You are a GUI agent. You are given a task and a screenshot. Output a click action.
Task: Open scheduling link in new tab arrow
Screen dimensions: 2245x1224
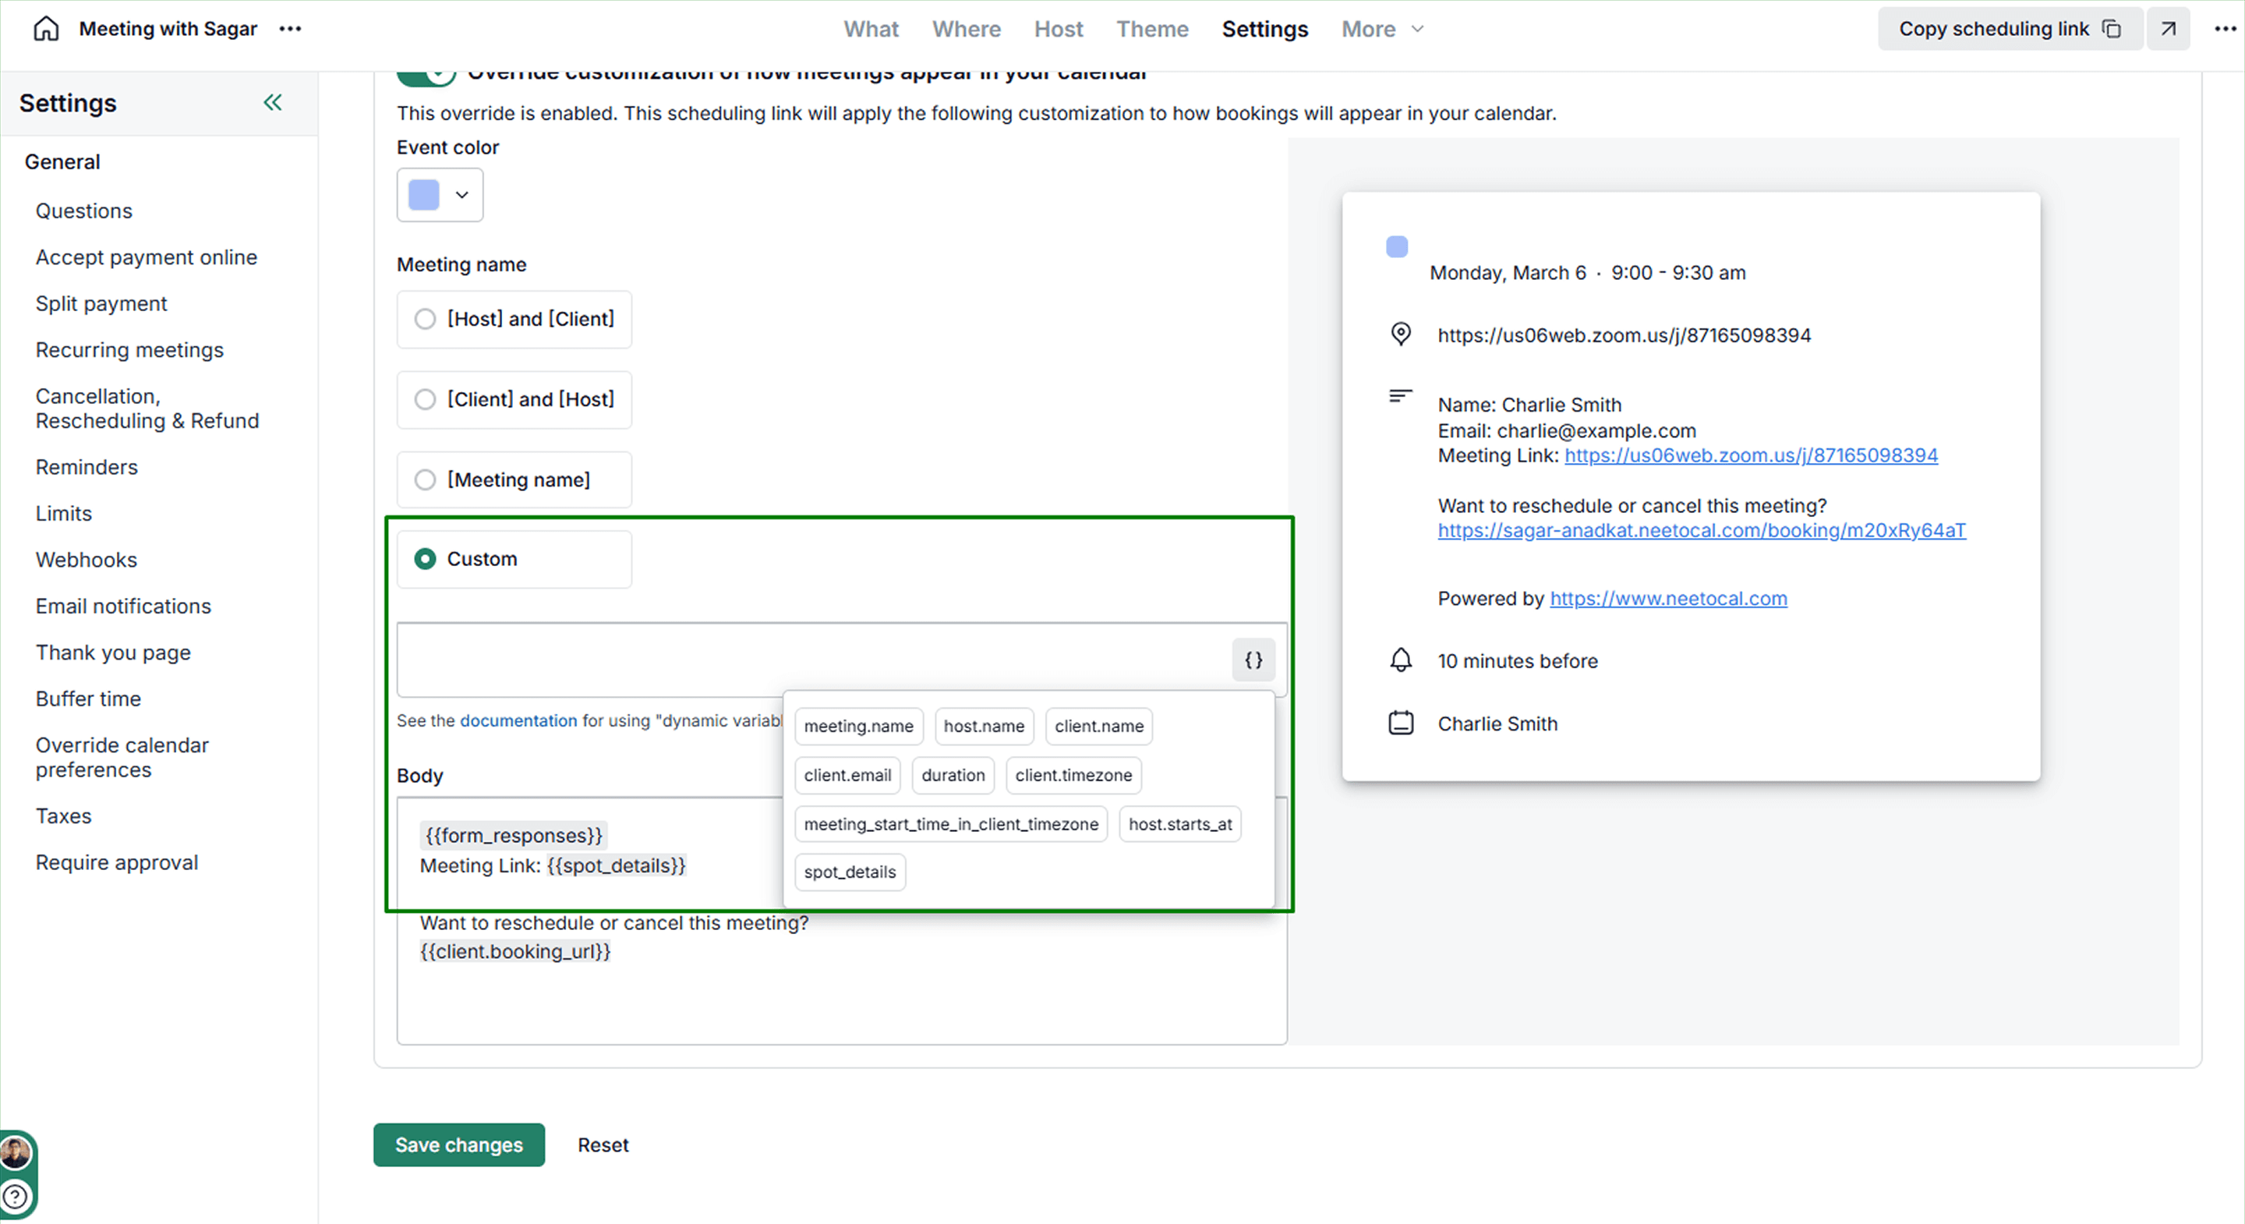[x=2169, y=29]
